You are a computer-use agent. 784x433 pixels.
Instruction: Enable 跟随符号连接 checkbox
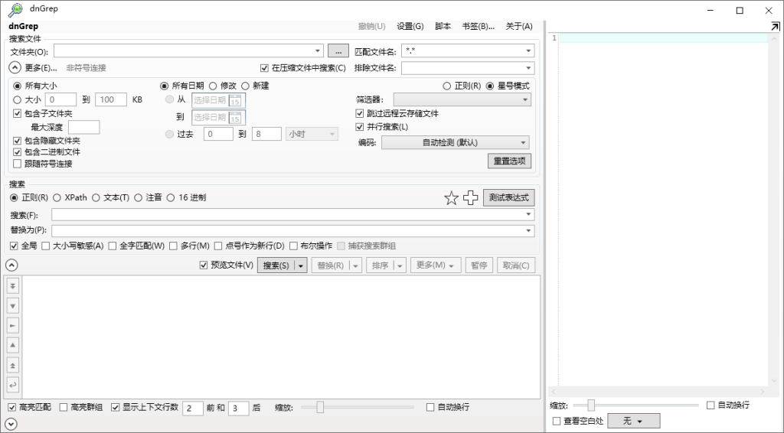[x=17, y=164]
